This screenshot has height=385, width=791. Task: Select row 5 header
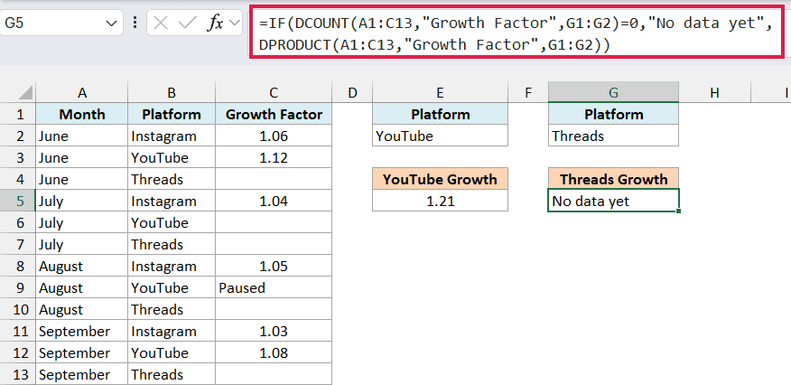click(20, 202)
